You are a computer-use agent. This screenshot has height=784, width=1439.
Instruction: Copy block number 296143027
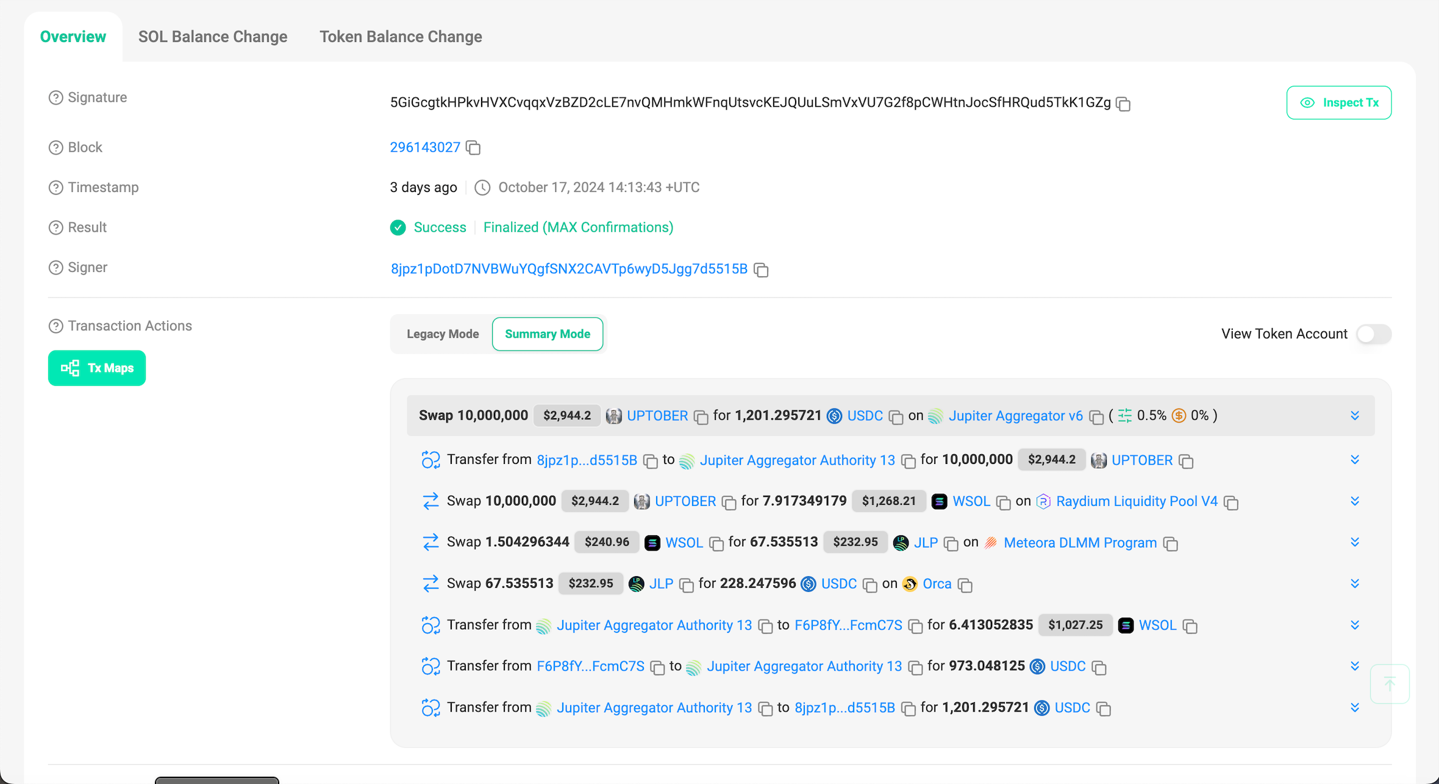pyautogui.click(x=473, y=148)
